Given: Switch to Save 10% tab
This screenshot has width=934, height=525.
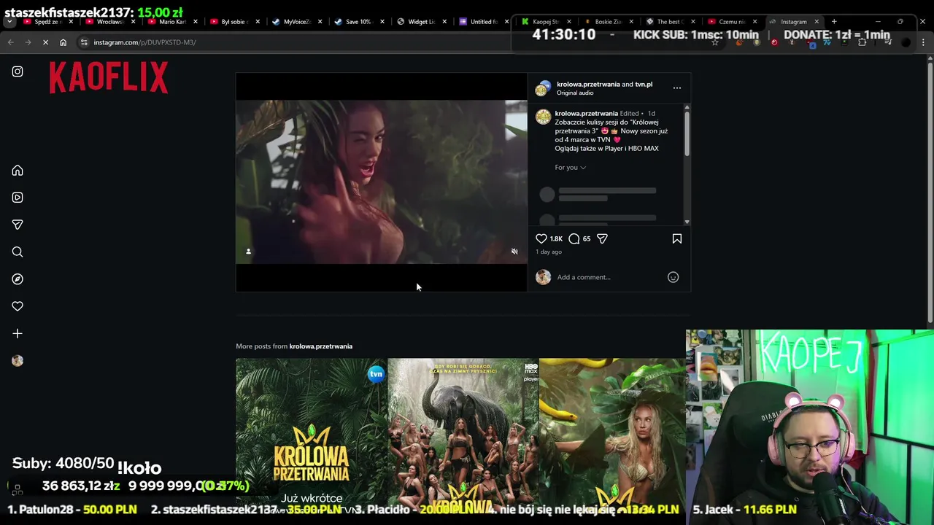Looking at the screenshot, I should [358, 22].
